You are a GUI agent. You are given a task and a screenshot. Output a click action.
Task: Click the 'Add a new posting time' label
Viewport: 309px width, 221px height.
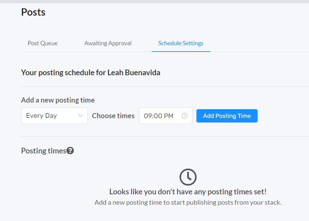(x=58, y=100)
